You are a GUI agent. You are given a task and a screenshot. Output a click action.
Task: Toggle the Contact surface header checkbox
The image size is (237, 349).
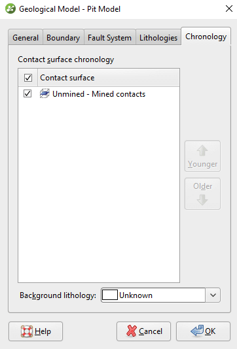point(28,78)
